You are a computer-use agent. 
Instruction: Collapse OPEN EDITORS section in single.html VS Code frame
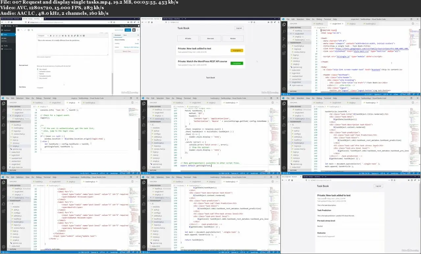(x=300, y=28)
